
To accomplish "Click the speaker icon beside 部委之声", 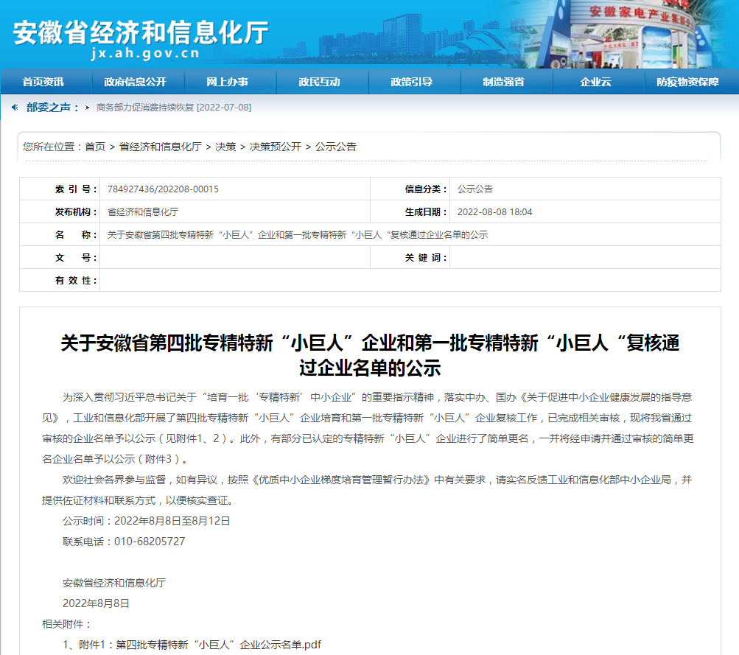I will [x=13, y=106].
